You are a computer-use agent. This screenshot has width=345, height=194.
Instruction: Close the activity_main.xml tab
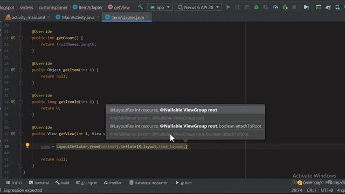[x=49, y=17]
